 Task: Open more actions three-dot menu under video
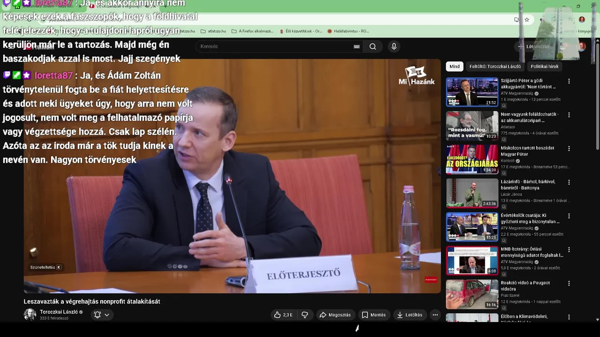point(435,315)
